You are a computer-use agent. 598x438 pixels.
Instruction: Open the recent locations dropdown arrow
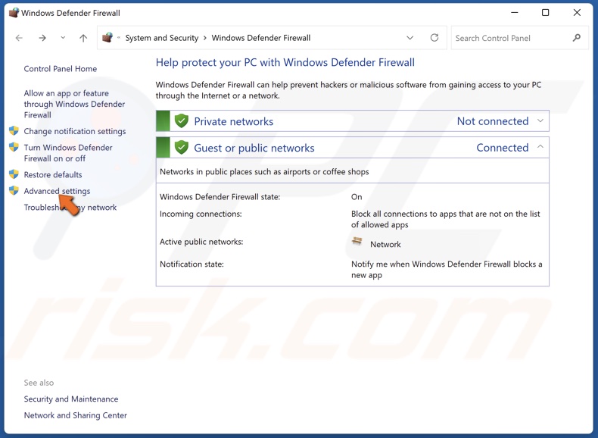pyautogui.click(x=63, y=38)
